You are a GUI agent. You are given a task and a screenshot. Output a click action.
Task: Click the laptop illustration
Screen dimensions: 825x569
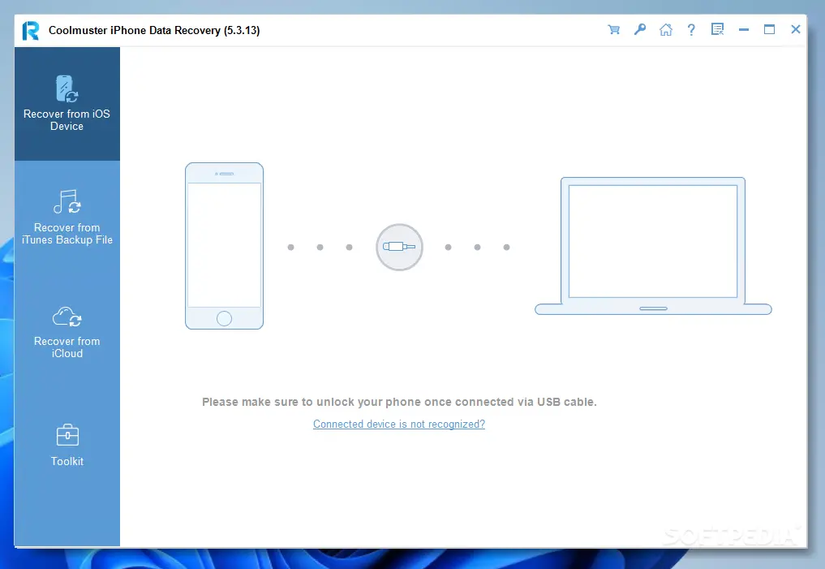pos(653,246)
